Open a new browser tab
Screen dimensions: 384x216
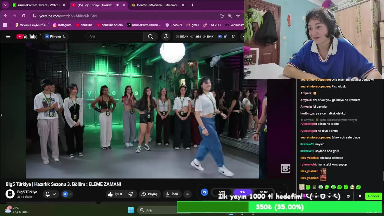[192, 5]
